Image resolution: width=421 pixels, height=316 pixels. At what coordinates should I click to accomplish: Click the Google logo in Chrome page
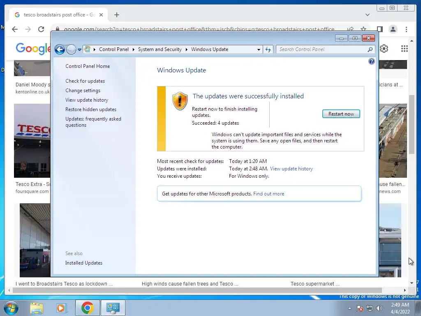tap(33, 49)
